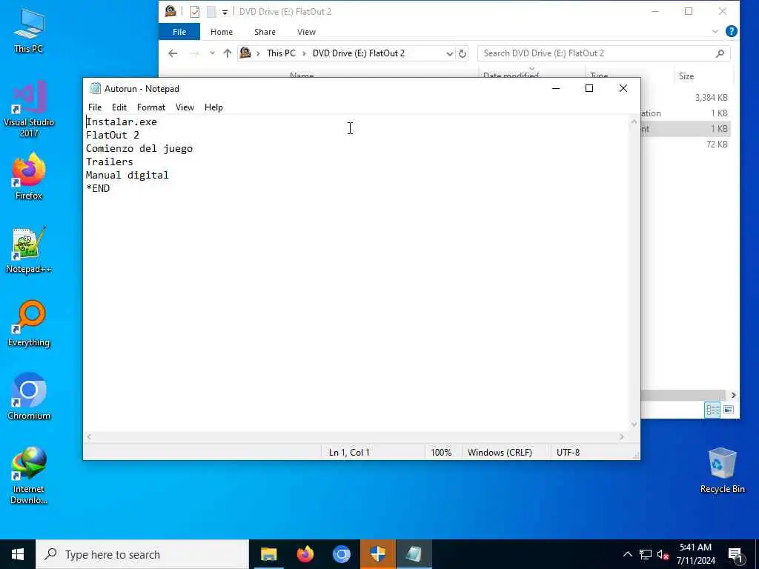Open Notepad's View menu
The height and width of the screenshot is (569, 759).
(185, 107)
